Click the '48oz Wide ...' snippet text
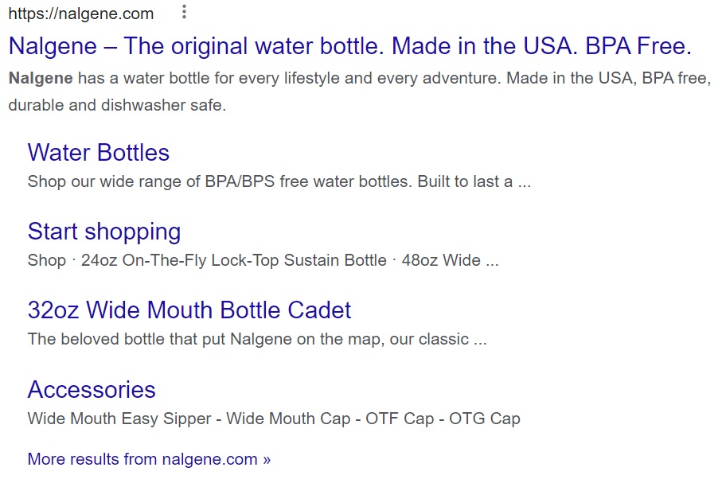This screenshot has width=722, height=483. (x=450, y=261)
